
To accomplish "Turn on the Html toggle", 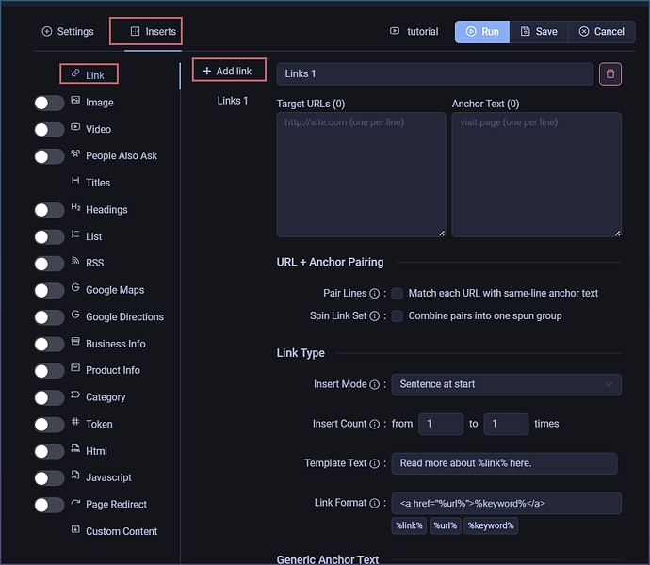I will tap(49, 451).
